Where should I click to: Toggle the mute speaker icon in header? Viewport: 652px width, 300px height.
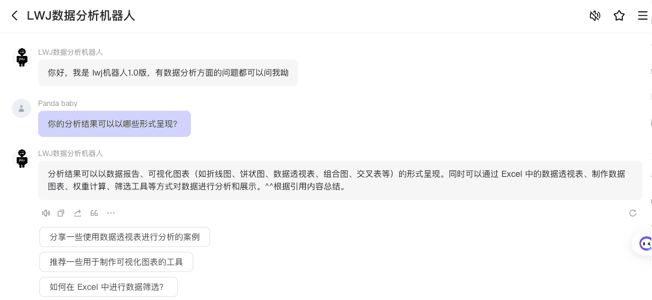click(595, 15)
